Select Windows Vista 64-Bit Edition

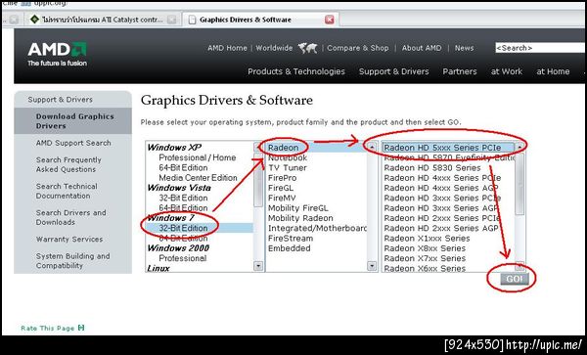(x=183, y=208)
